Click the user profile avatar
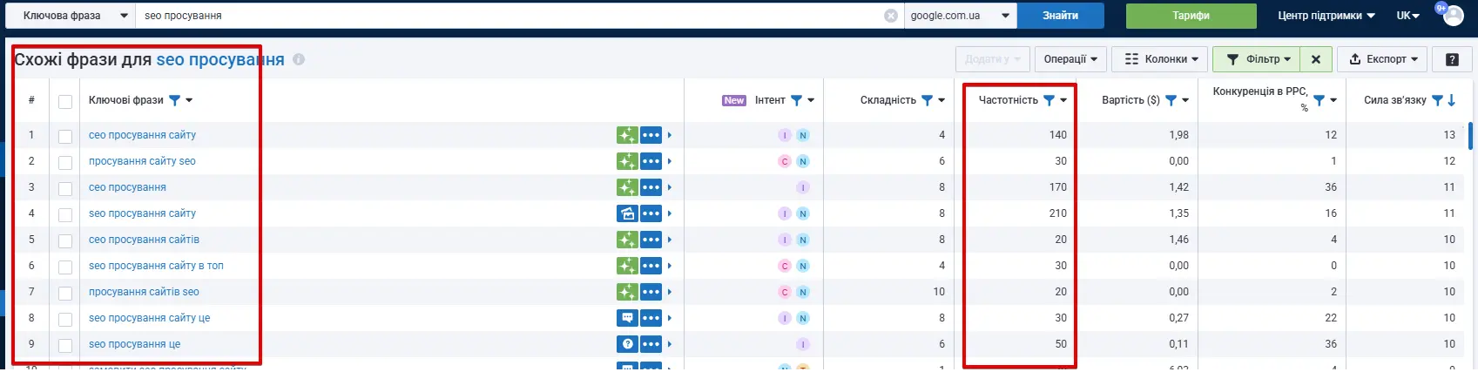 pos(1453,16)
